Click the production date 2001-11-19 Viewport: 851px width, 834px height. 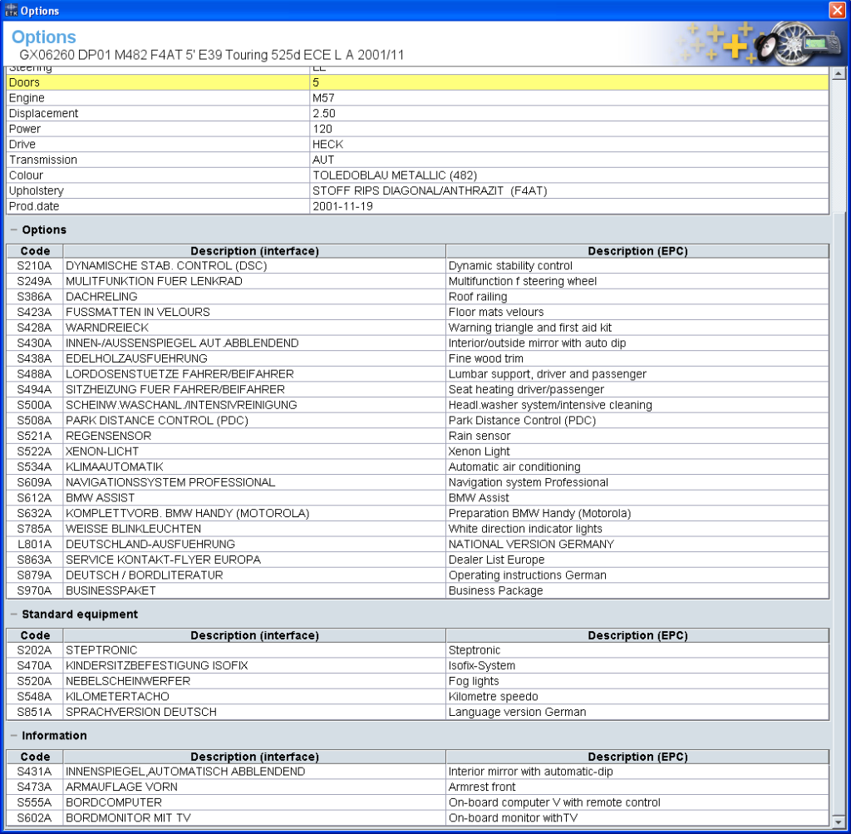coord(342,206)
